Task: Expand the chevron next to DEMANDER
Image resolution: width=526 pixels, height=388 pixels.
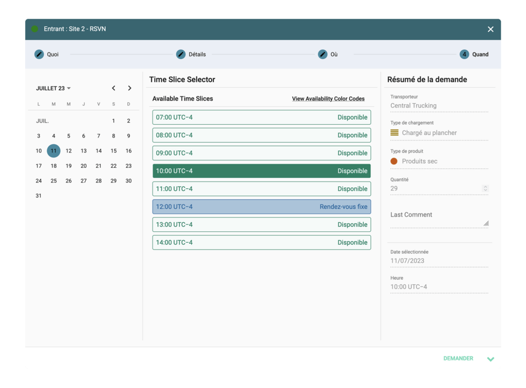Action: coord(491,359)
